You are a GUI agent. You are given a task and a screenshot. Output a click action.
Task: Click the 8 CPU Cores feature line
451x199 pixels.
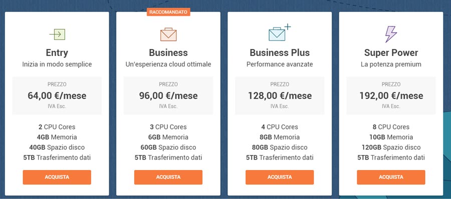391,127
